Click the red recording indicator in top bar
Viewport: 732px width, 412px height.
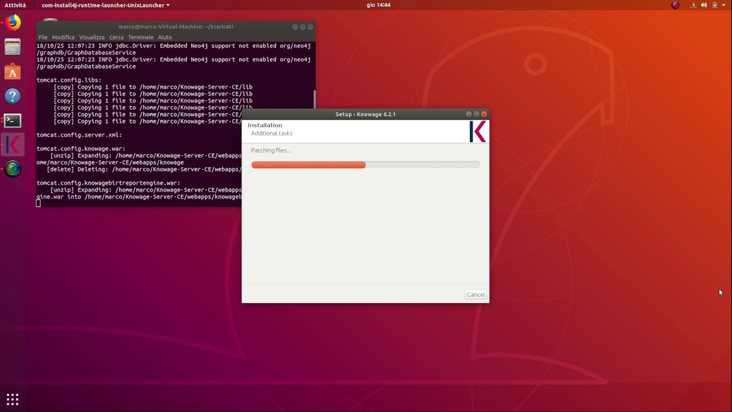click(675, 5)
